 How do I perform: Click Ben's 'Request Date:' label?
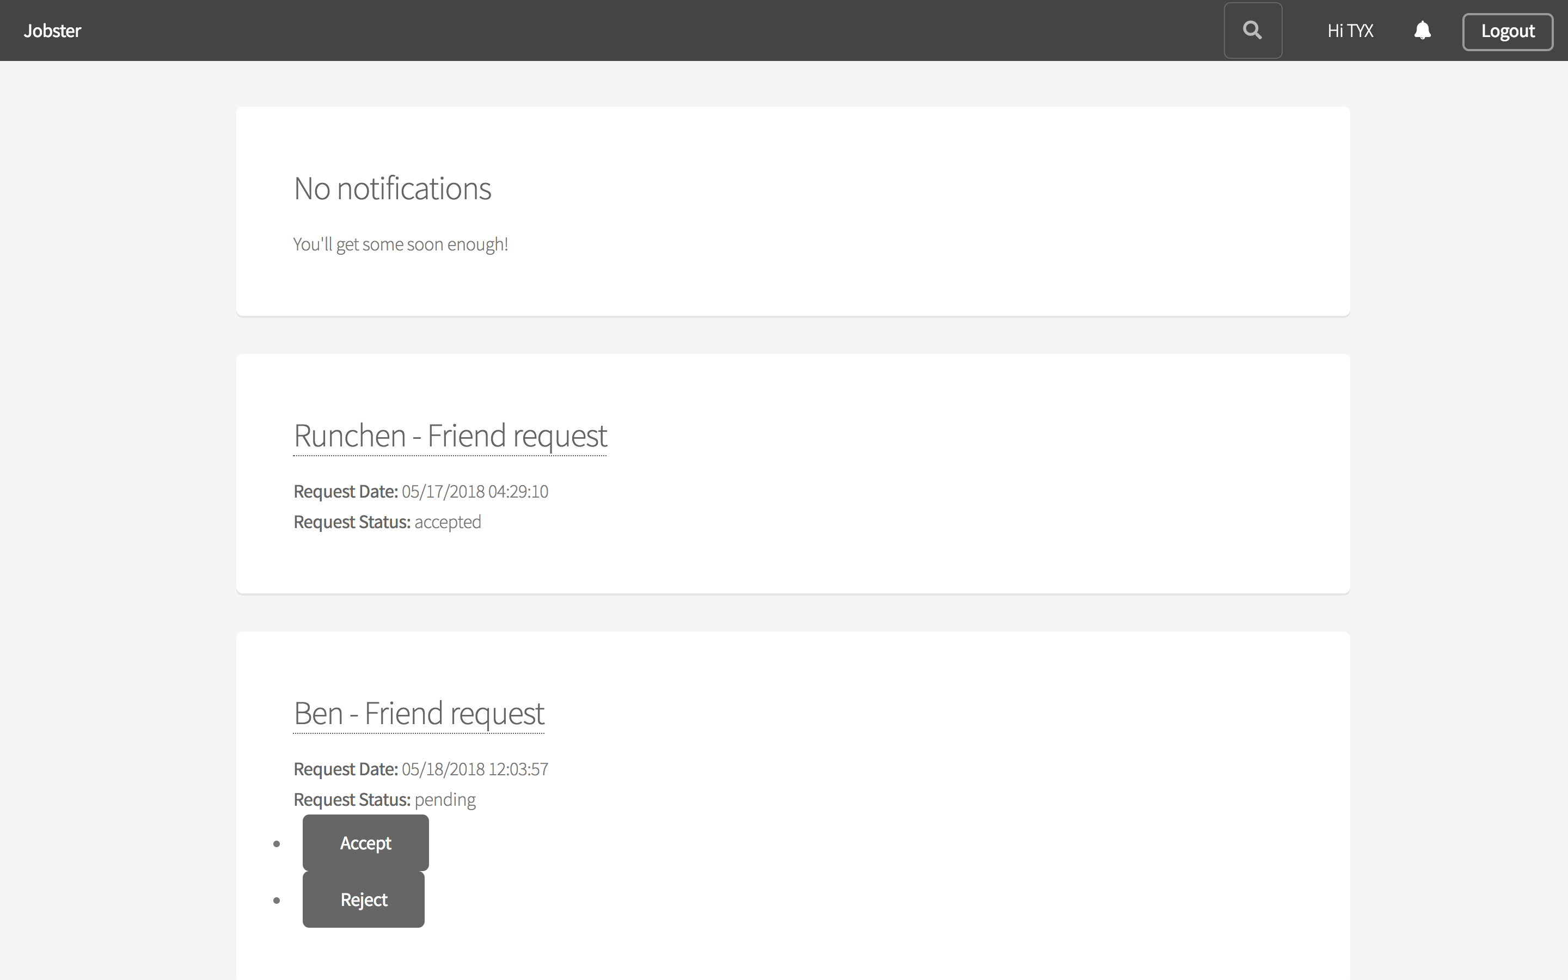tap(345, 769)
